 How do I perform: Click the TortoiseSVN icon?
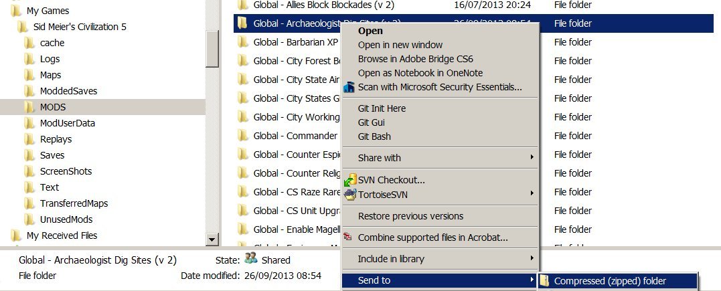(x=350, y=195)
